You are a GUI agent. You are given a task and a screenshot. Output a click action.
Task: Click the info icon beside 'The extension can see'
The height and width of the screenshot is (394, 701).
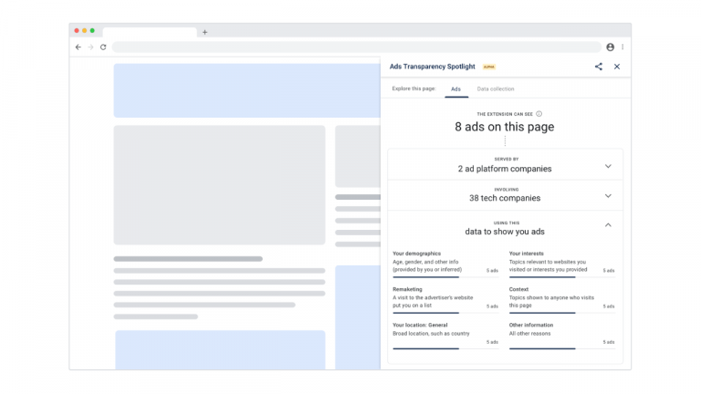pos(539,114)
